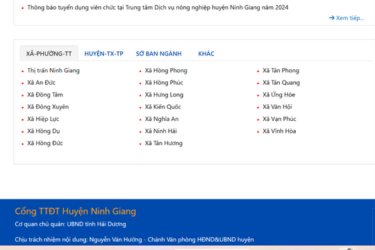Visit Xã Hồng Đức link

click(x=45, y=143)
